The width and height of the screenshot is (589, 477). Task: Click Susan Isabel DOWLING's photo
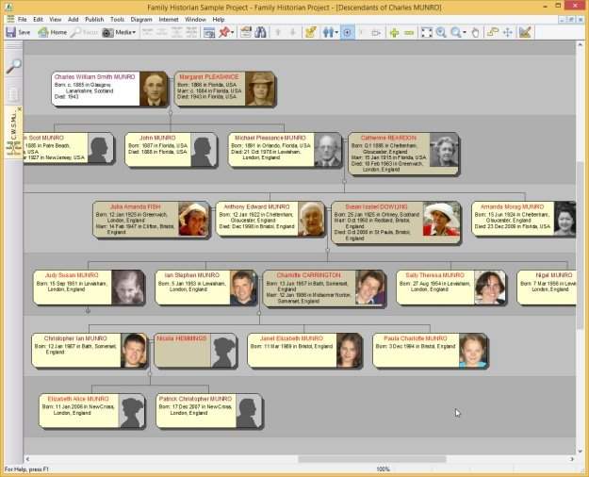[x=438, y=219]
